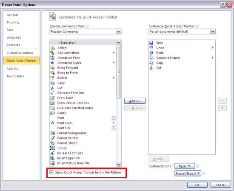This screenshot has height=191, width=234.
Task: Click the info icon beside Import/Export
Action: point(203,173)
